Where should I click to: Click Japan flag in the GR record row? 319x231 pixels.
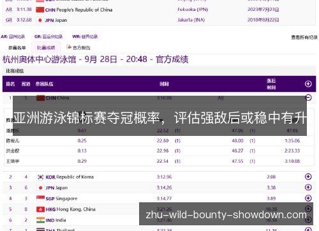click(40, 20)
